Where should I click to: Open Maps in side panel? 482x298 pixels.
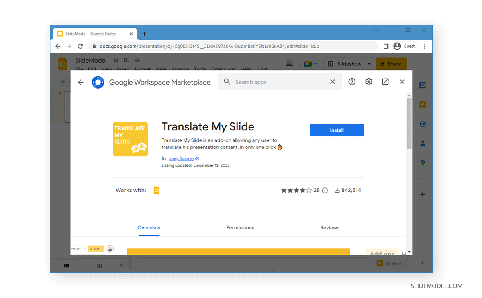[423, 163]
